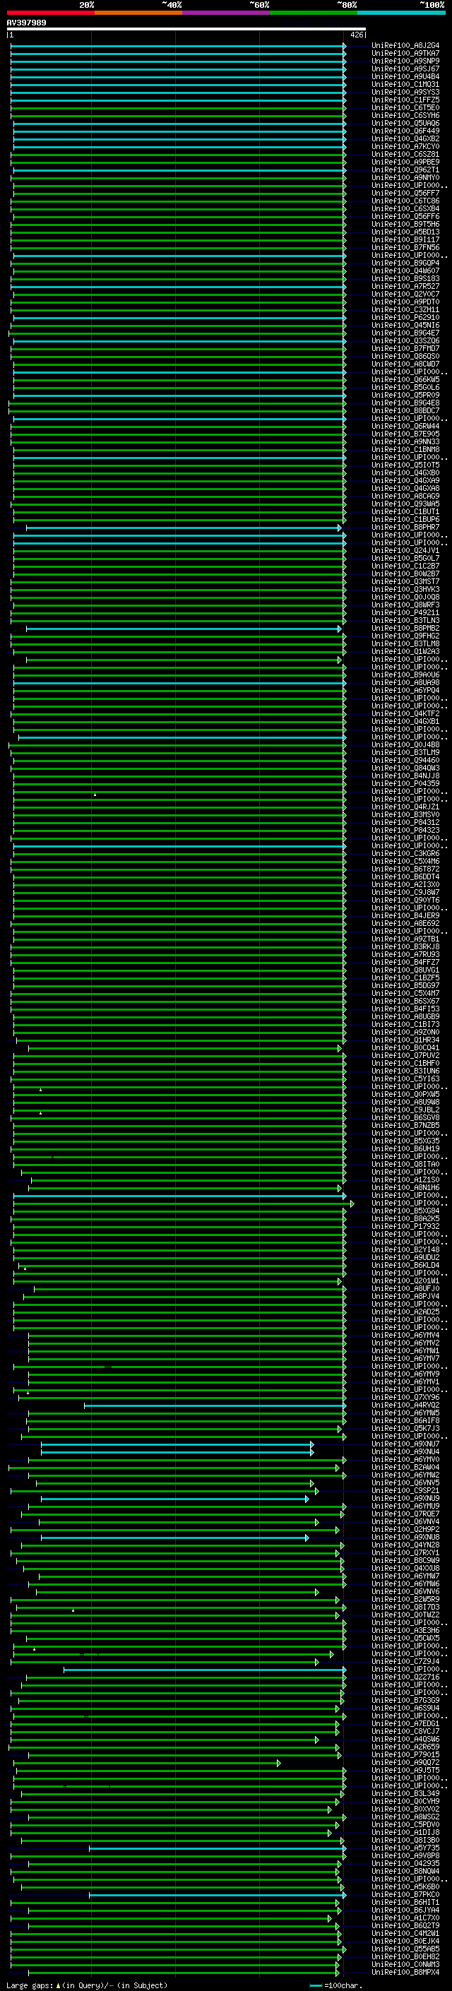Click the Large gaps legend text
The width and height of the screenshot is (452, 1991).
coord(30,1985)
